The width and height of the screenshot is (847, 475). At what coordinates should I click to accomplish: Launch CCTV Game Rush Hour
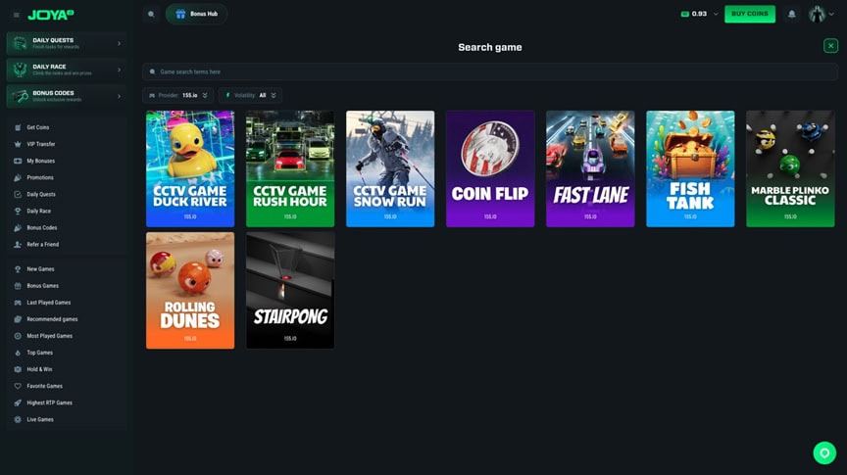point(290,168)
